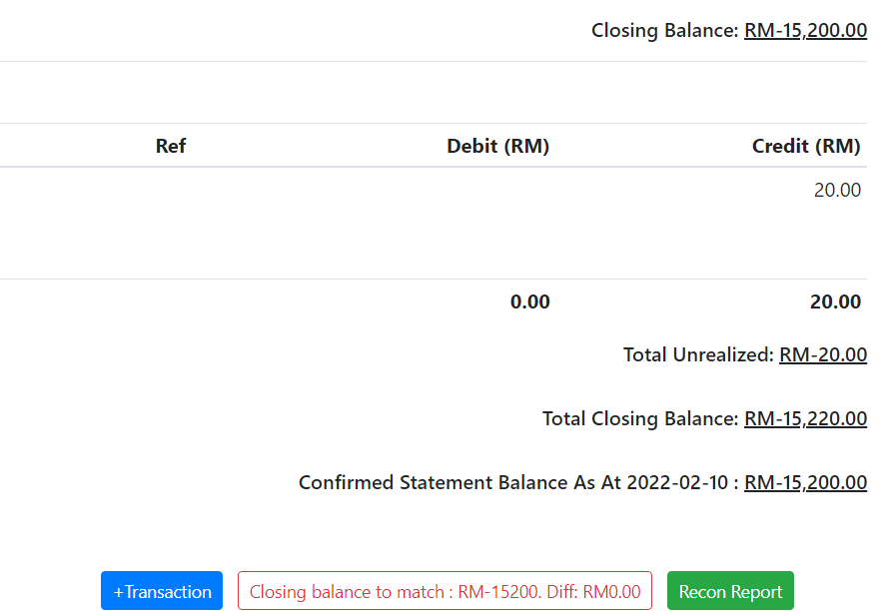Click the Total Unrealized label
This screenshot has width=881, height=611.
[x=698, y=355]
